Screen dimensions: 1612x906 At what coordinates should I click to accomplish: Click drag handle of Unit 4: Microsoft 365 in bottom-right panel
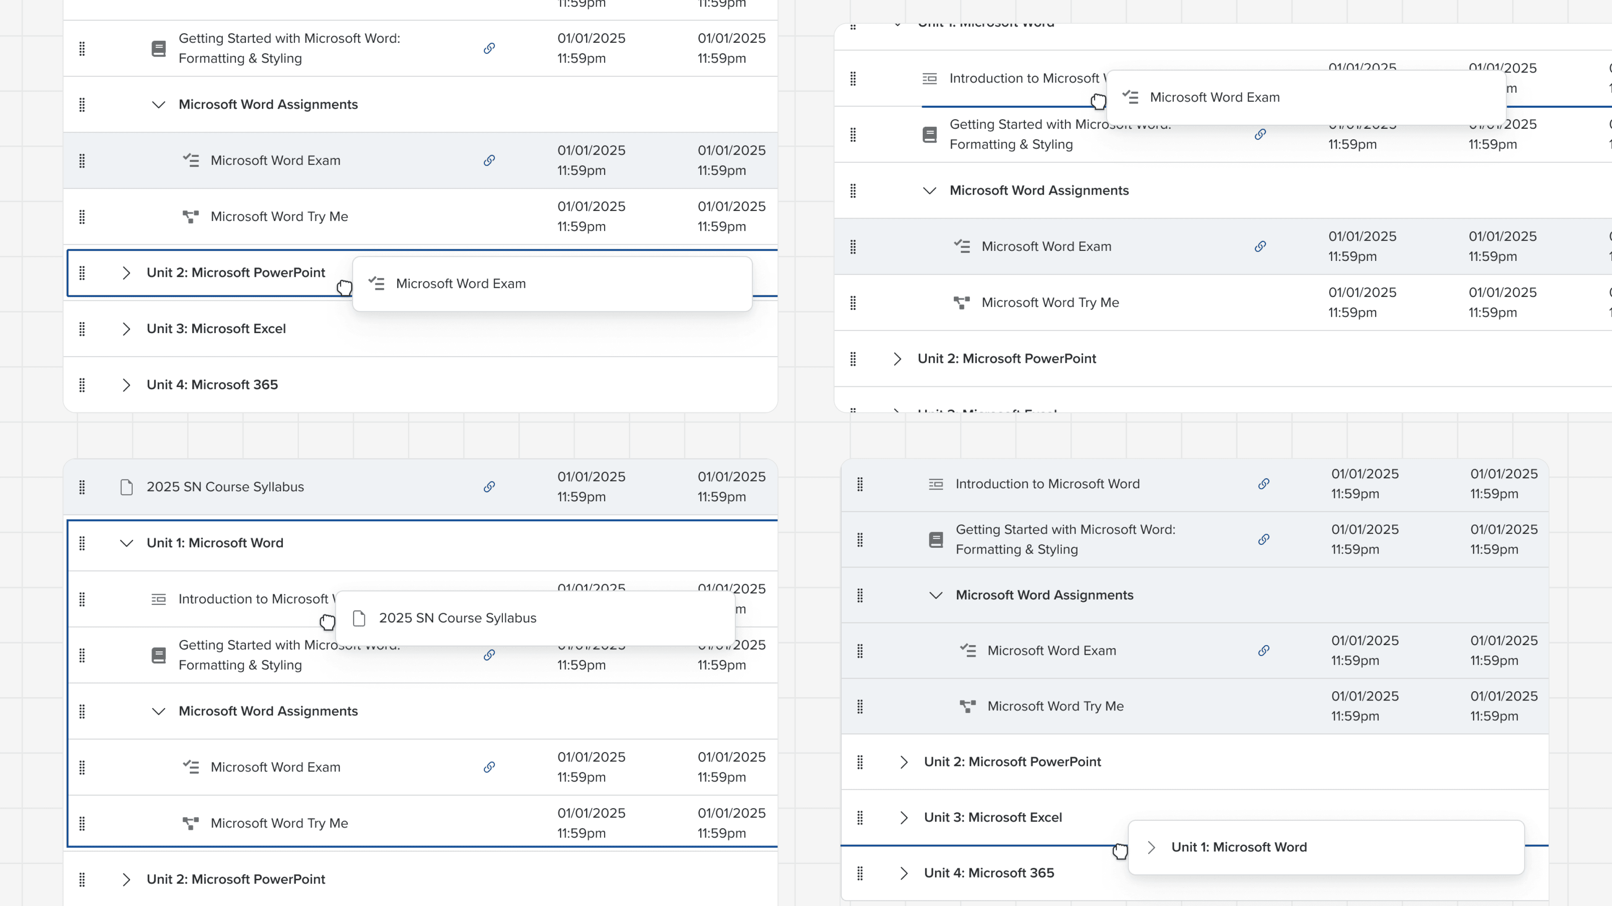(x=860, y=873)
